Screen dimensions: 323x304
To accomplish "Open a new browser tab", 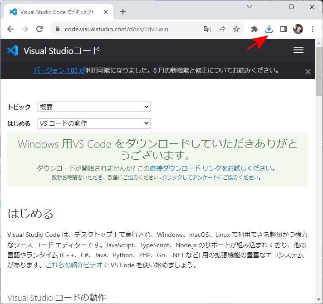I will (x=123, y=12).
